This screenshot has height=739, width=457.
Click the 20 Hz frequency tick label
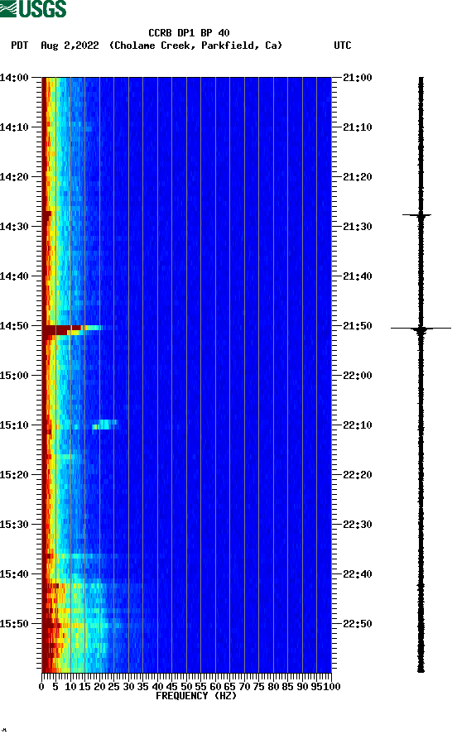coord(99,687)
